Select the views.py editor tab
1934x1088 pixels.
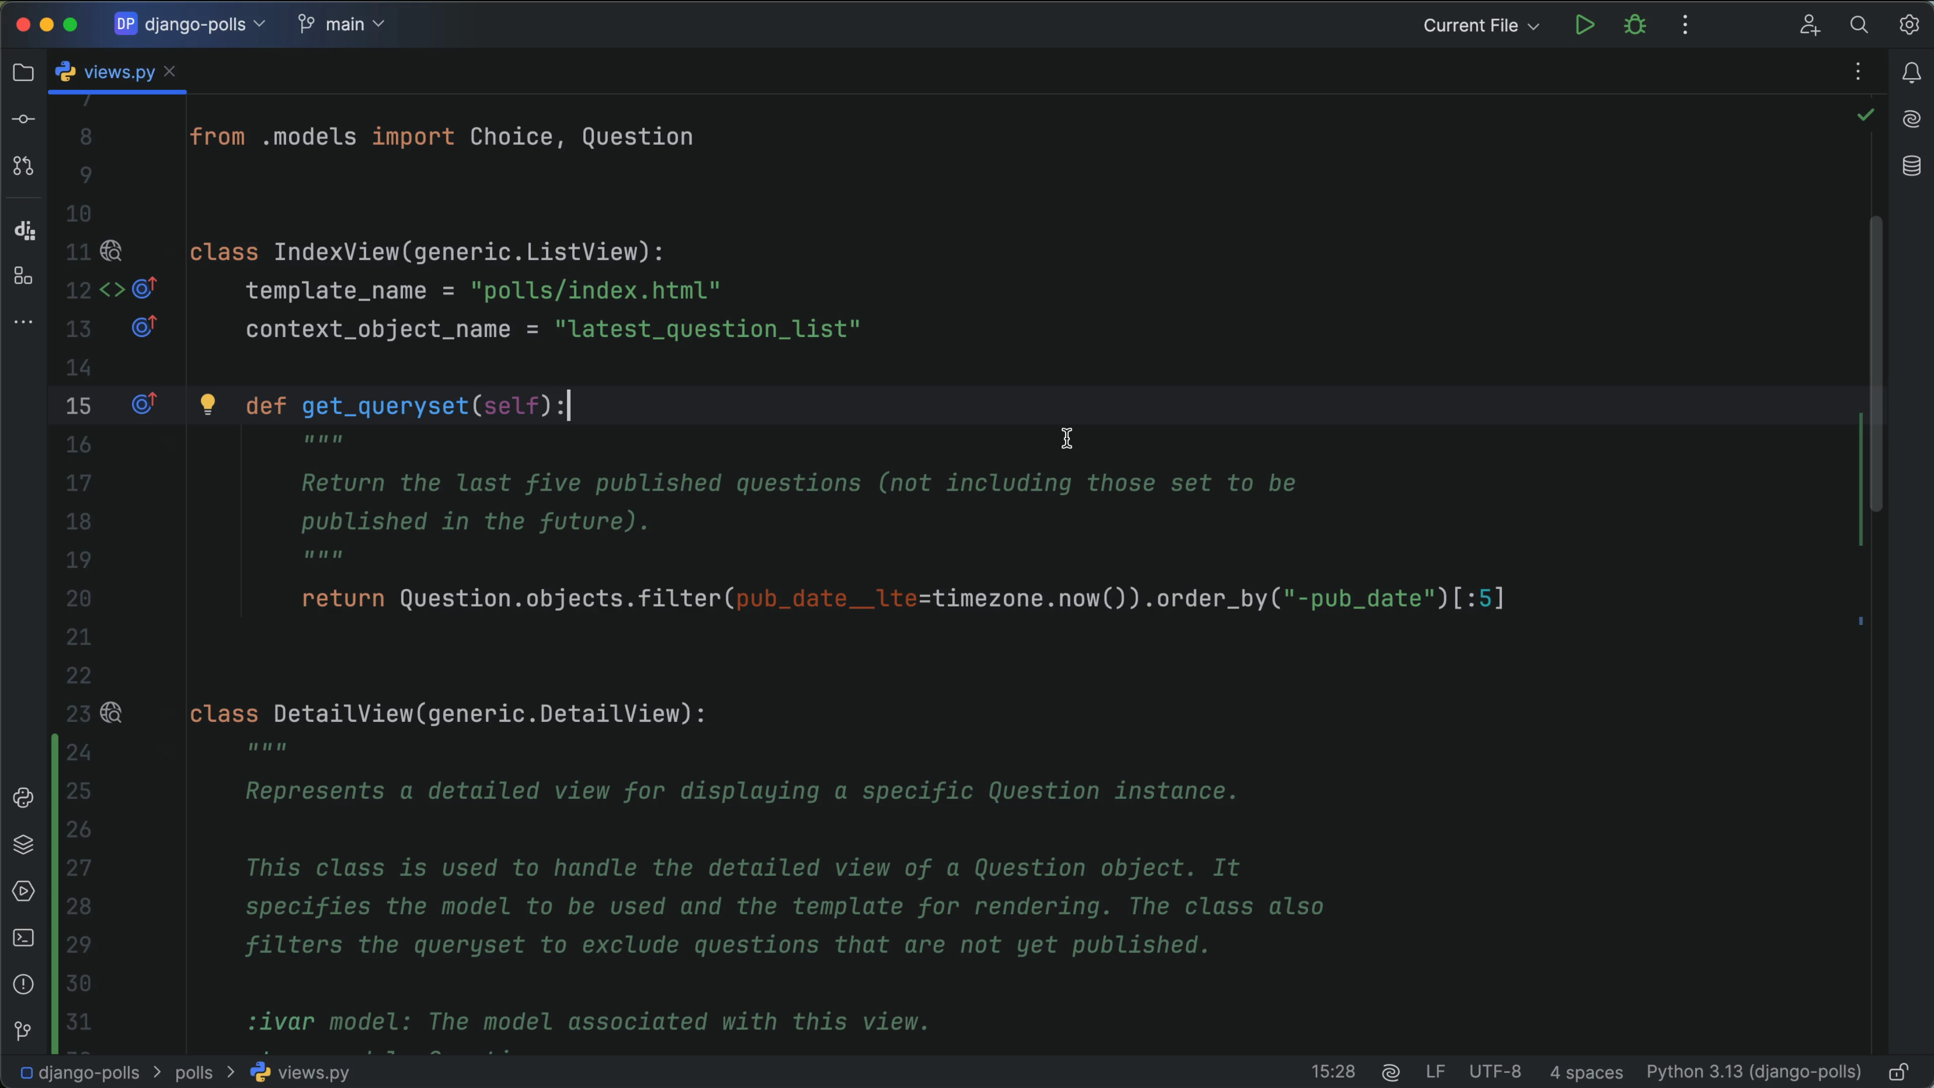[119, 72]
